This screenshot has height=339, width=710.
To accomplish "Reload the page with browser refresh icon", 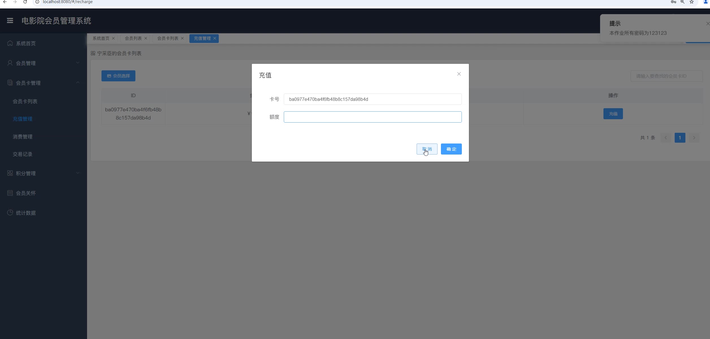I will coord(25,2).
